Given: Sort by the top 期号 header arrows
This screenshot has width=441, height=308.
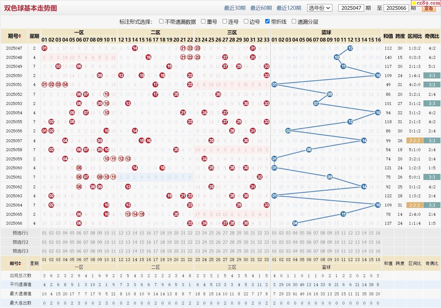Looking at the screenshot, I should 20,36.
